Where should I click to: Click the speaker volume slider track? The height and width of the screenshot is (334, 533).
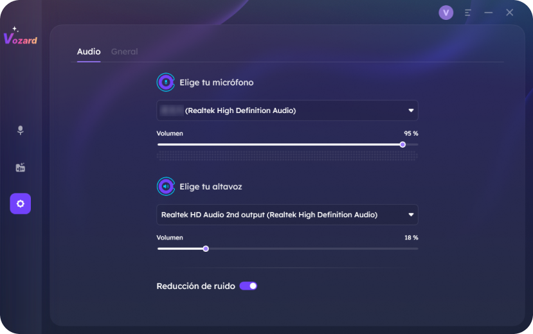287,249
